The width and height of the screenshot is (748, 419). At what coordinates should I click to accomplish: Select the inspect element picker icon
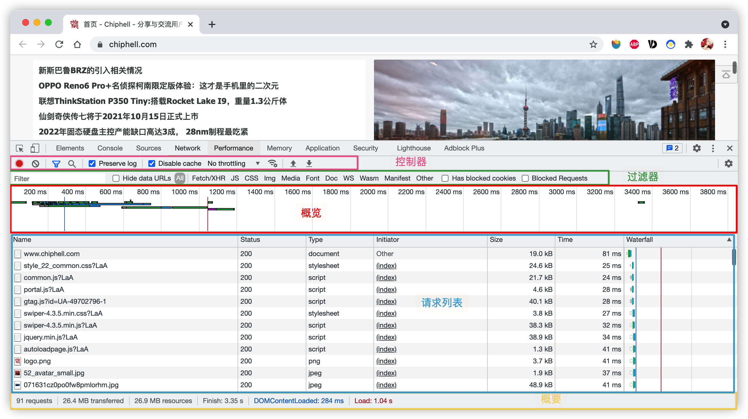pyautogui.click(x=19, y=148)
